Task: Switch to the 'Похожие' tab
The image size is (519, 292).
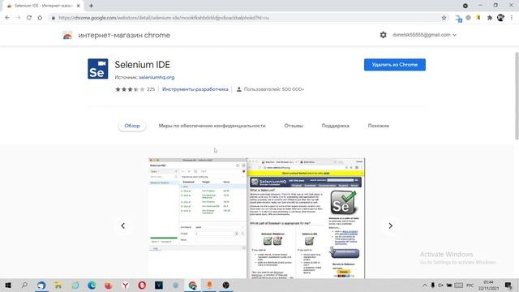Action: click(379, 126)
